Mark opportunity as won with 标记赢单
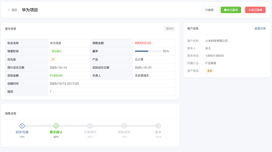Viewport: 272px width, 152px height. click(231, 10)
